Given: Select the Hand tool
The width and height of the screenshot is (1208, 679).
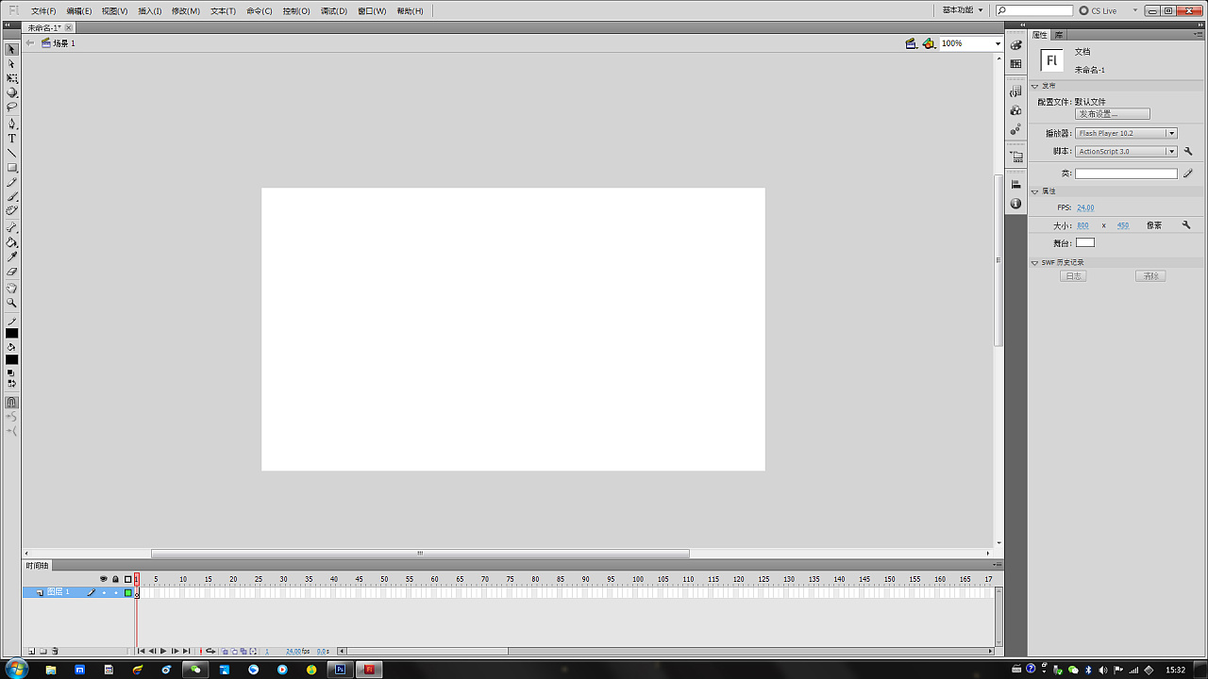Looking at the screenshot, I should click(x=12, y=288).
